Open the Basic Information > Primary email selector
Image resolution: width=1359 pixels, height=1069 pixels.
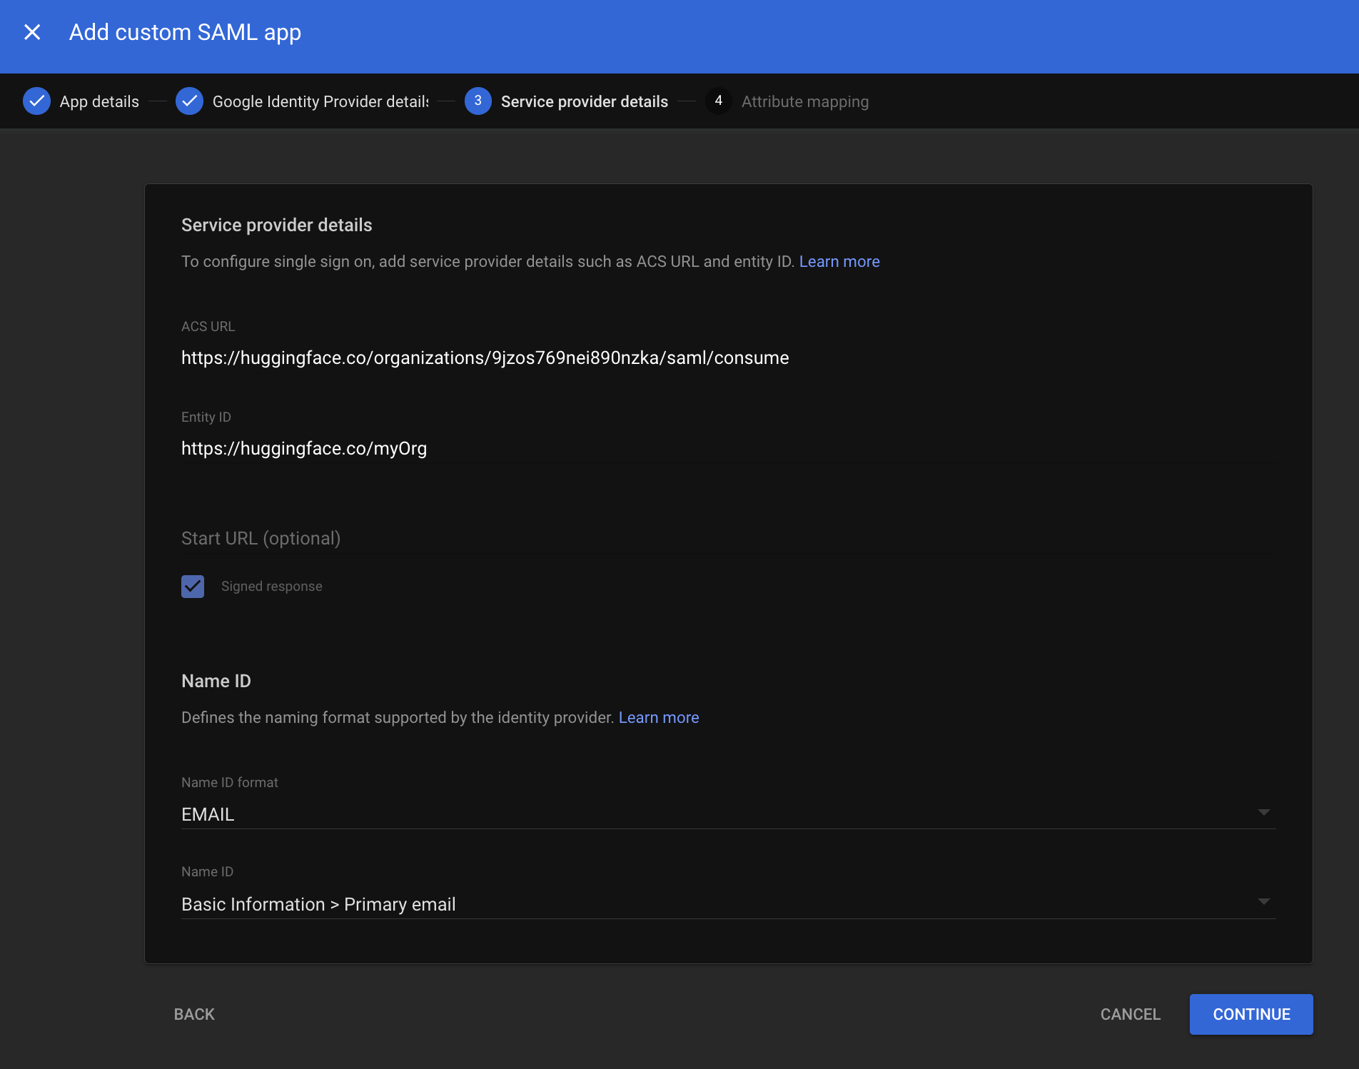[714, 904]
